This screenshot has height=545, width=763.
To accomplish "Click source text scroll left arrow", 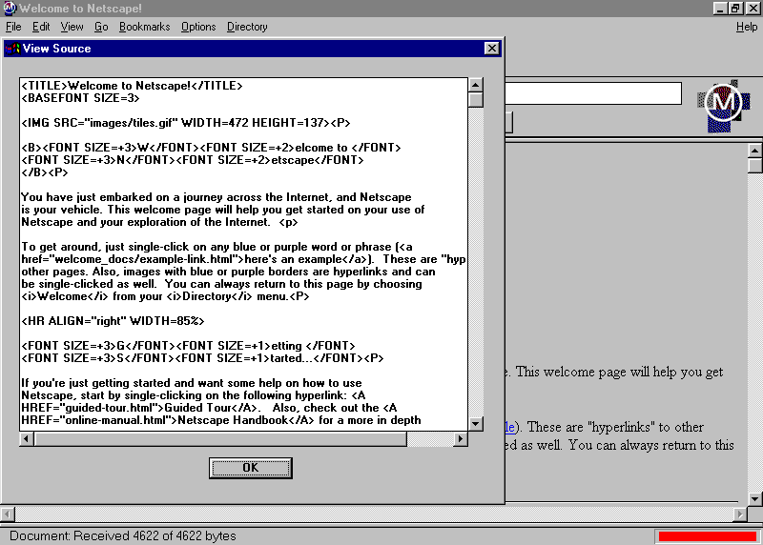I will point(27,439).
